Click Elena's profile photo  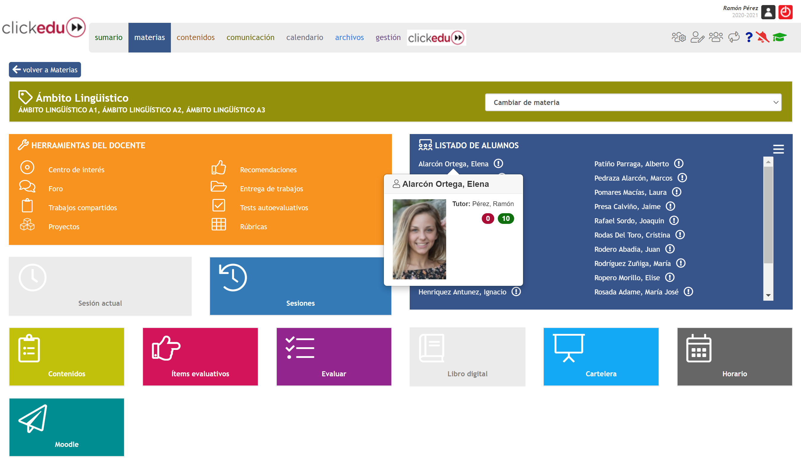click(x=419, y=239)
